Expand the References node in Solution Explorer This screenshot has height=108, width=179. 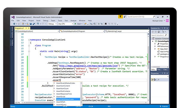pyautogui.click(x=155, y=46)
